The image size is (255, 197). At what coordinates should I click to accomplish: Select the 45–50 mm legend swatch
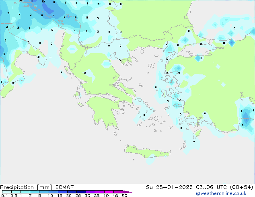point(118,192)
